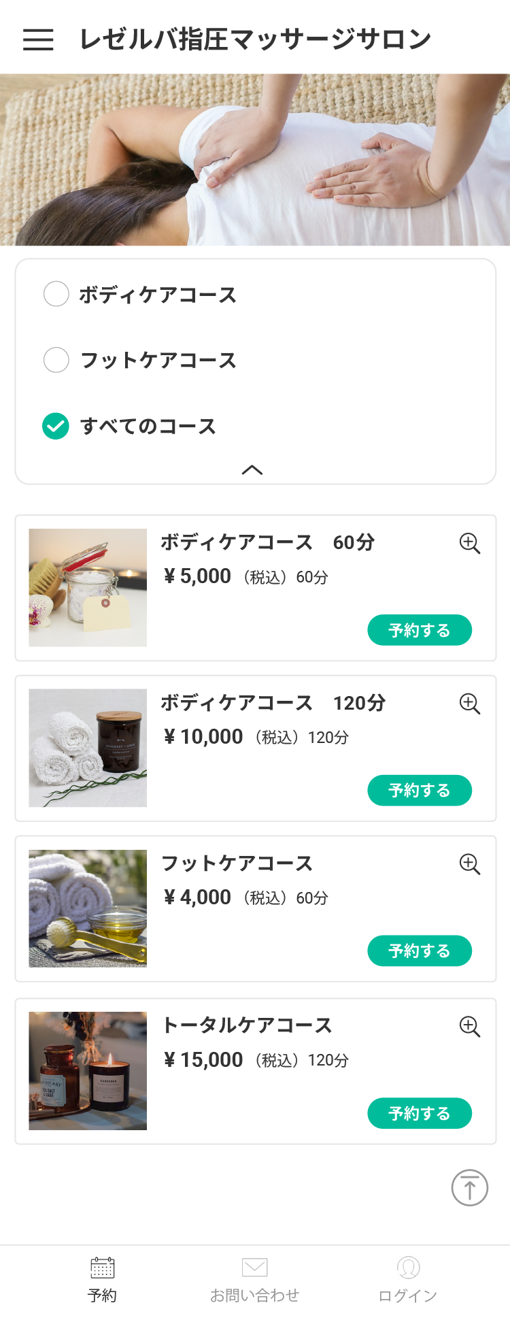Screen dimensions: 510x1320
Task: Reserve the ボディケアコース 60分 course
Action: 420,630
